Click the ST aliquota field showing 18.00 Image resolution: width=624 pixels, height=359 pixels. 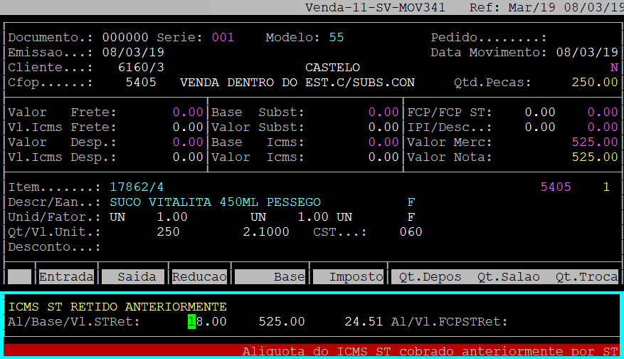207,322
